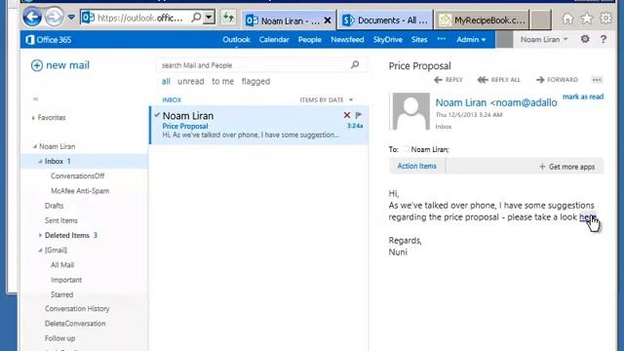Open the recent pages dropdown arrow
The image size is (624, 351).
71,18
